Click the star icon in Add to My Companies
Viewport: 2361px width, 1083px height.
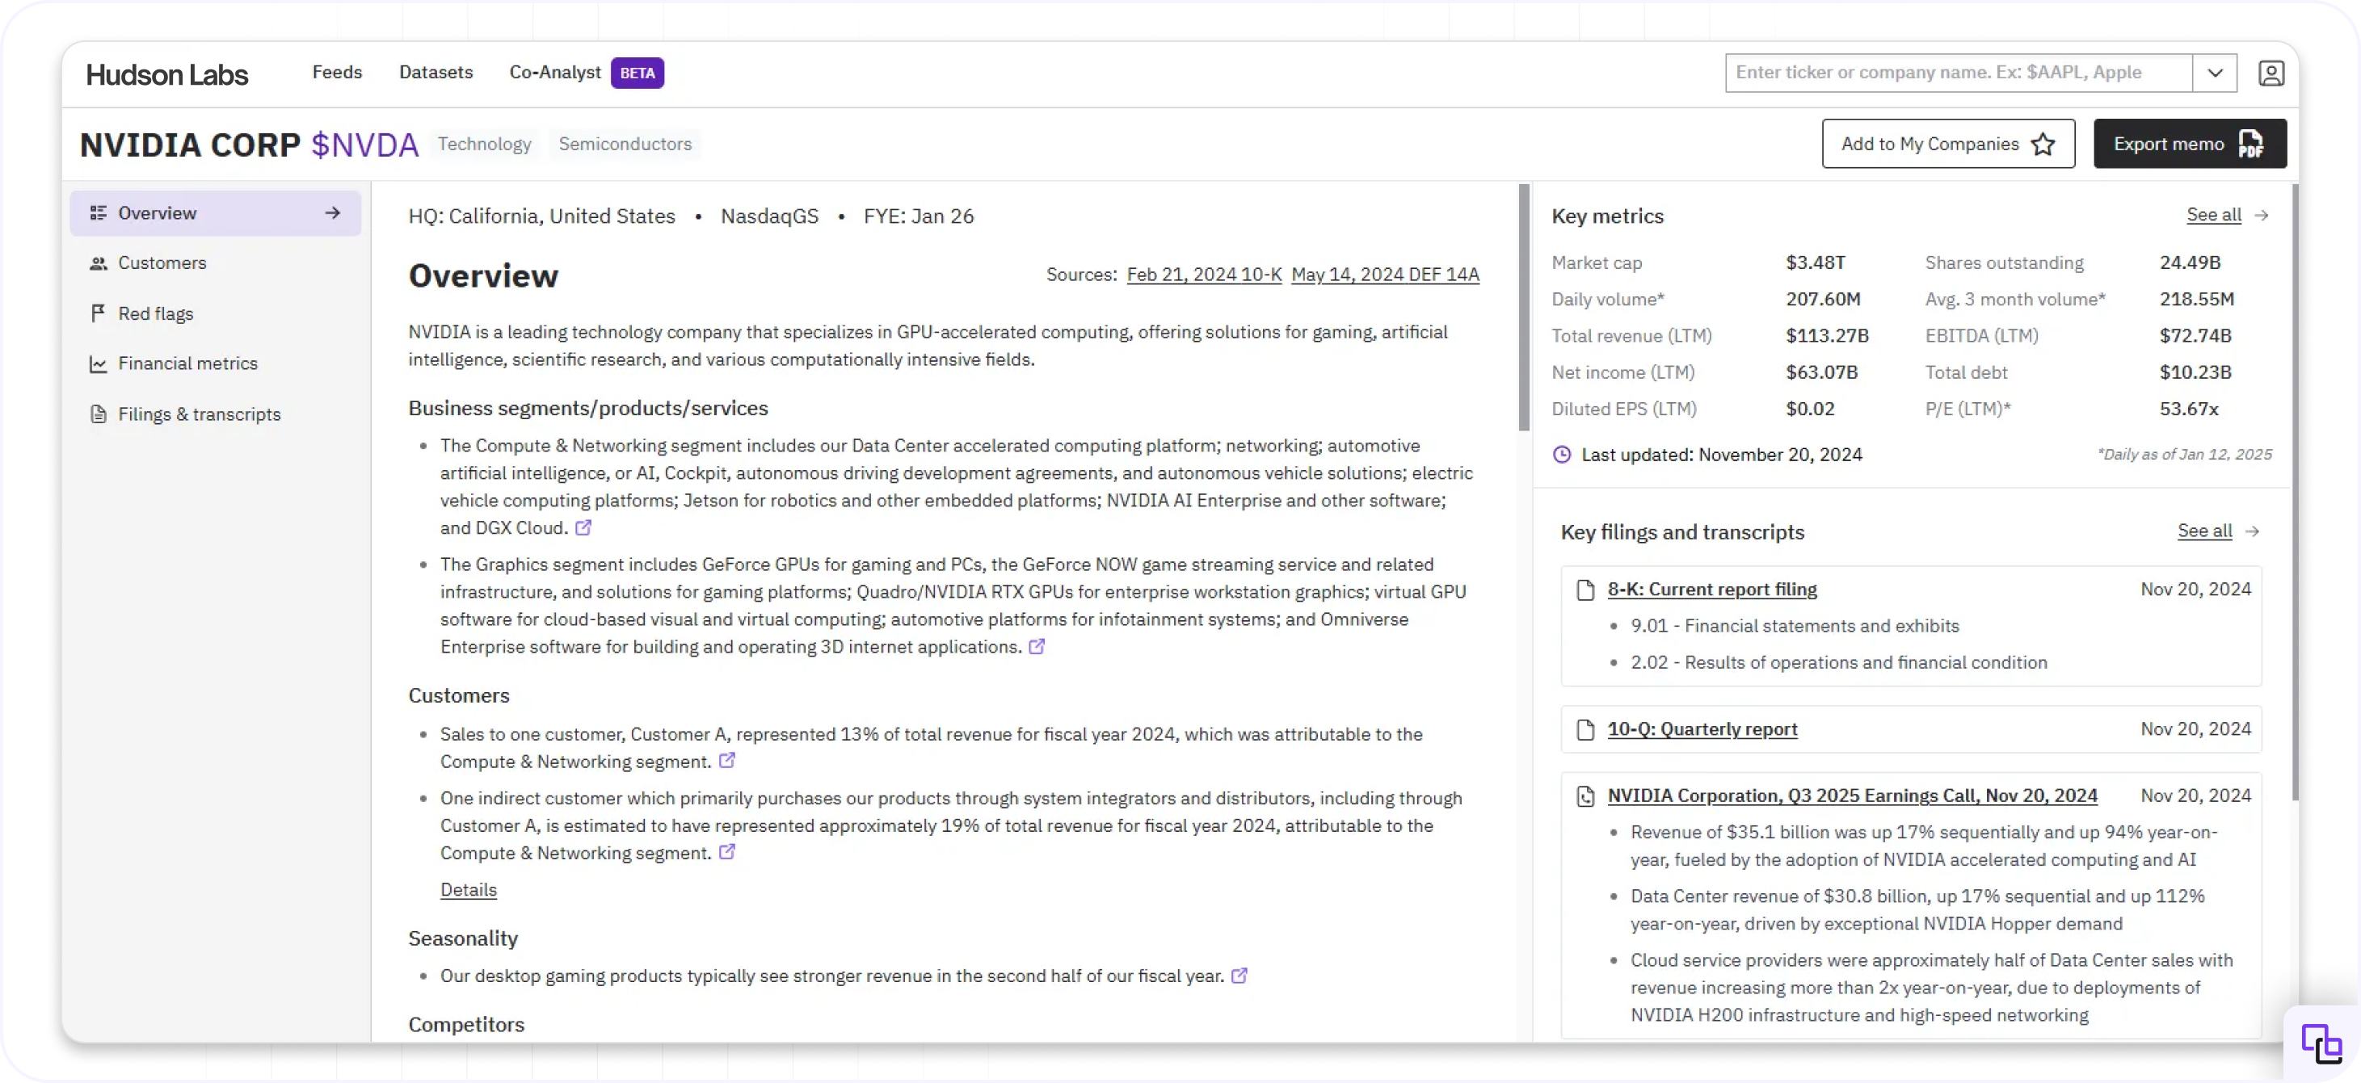[x=2043, y=144]
